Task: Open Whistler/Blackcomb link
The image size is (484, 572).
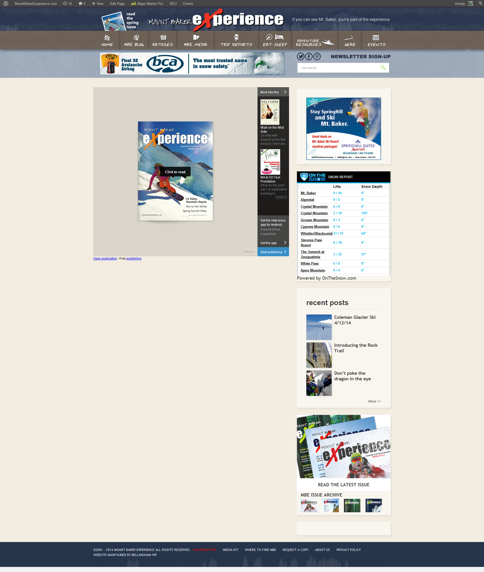Action: (317, 233)
